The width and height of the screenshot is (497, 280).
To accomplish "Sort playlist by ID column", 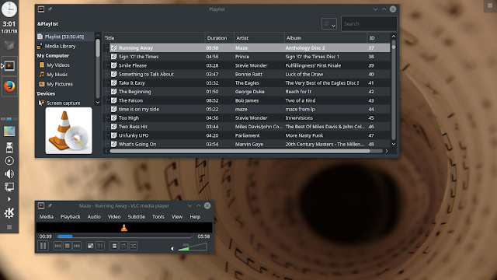I will [x=378, y=38].
